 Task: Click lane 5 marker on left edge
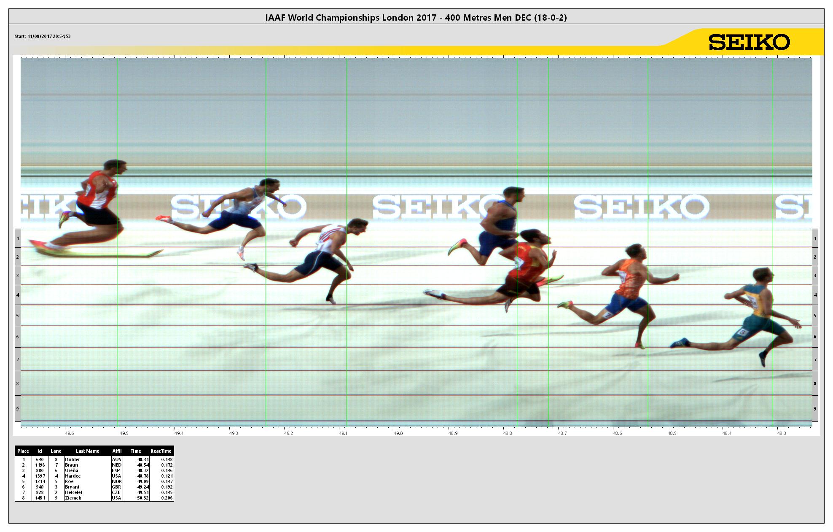click(18, 316)
